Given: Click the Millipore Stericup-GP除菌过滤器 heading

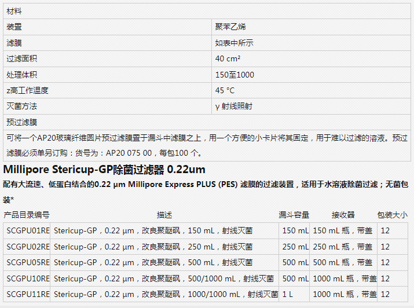Looking at the screenshot, I should click(104, 170).
